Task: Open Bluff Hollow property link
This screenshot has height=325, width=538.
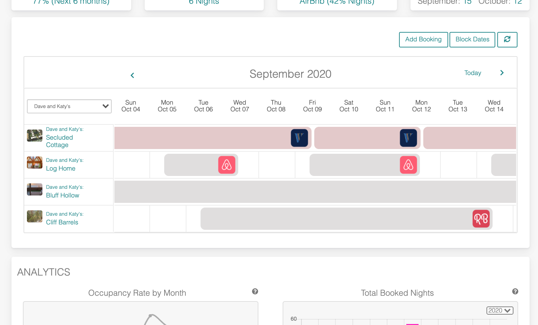Action: pos(63,195)
